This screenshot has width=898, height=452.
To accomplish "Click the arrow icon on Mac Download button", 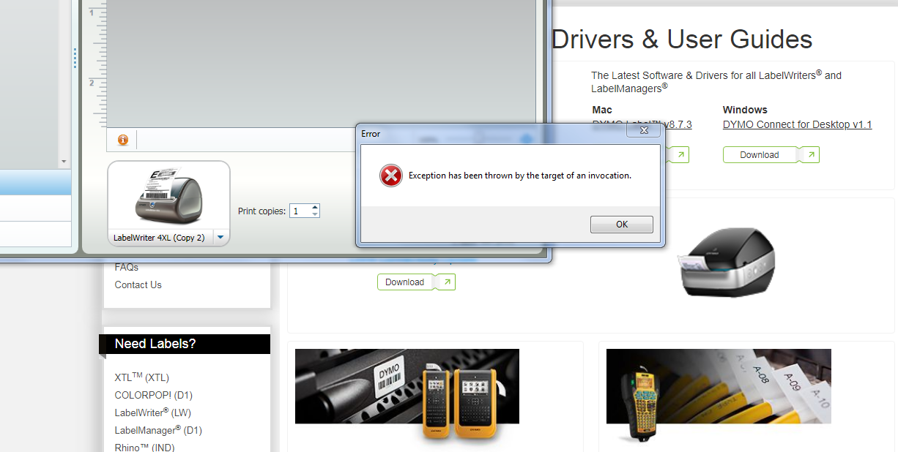I will tap(681, 154).
